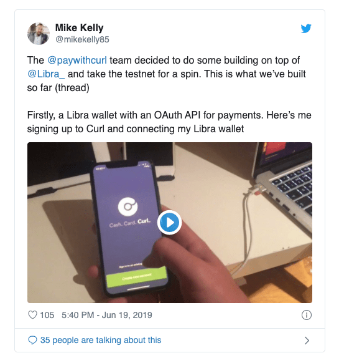
Task: Open the @paywithcurl mention link
Action: pyautogui.click(x=77, y=60)
